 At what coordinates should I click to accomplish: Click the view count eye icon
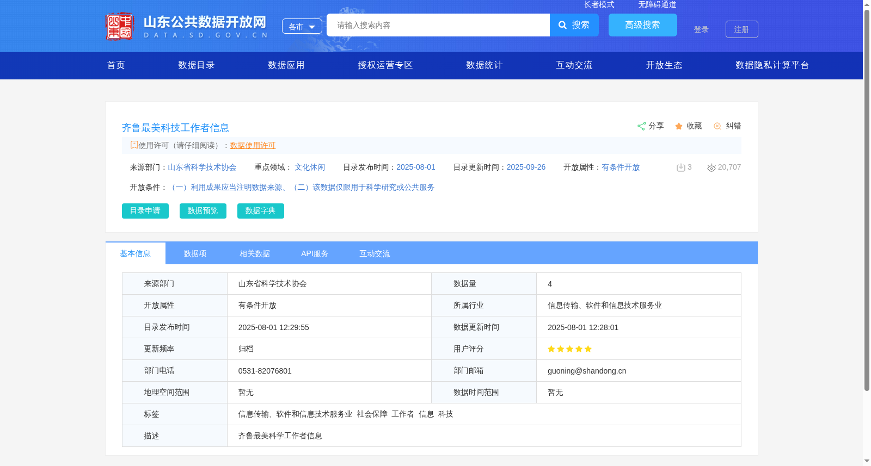click(x=711, y=167)
